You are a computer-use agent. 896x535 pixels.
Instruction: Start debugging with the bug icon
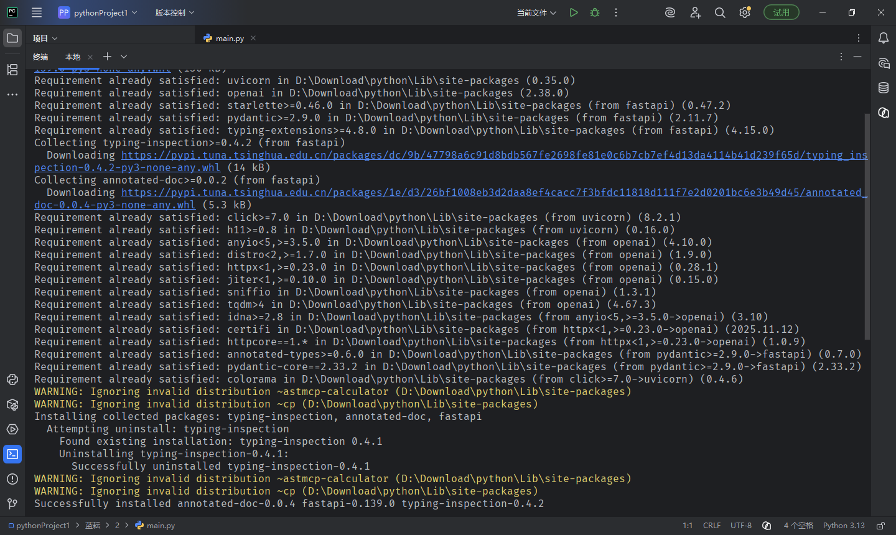pyautogui.click(x=595, y=12)
